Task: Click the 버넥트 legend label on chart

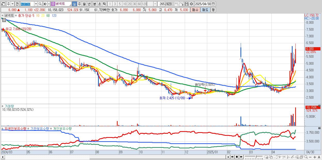Action: click(x=10, y=16)
